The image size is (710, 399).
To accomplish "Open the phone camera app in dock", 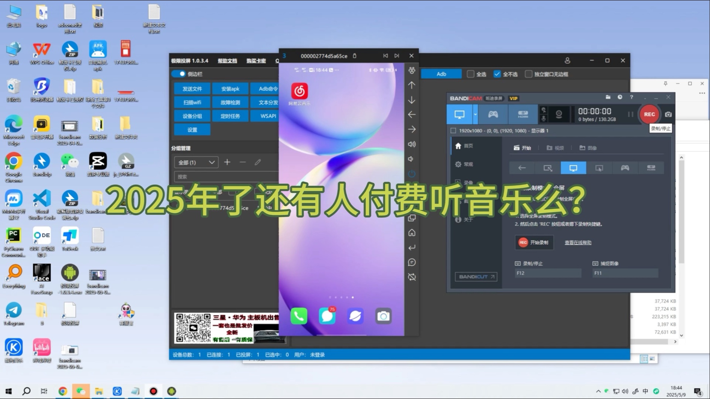I will coord(383,316).
